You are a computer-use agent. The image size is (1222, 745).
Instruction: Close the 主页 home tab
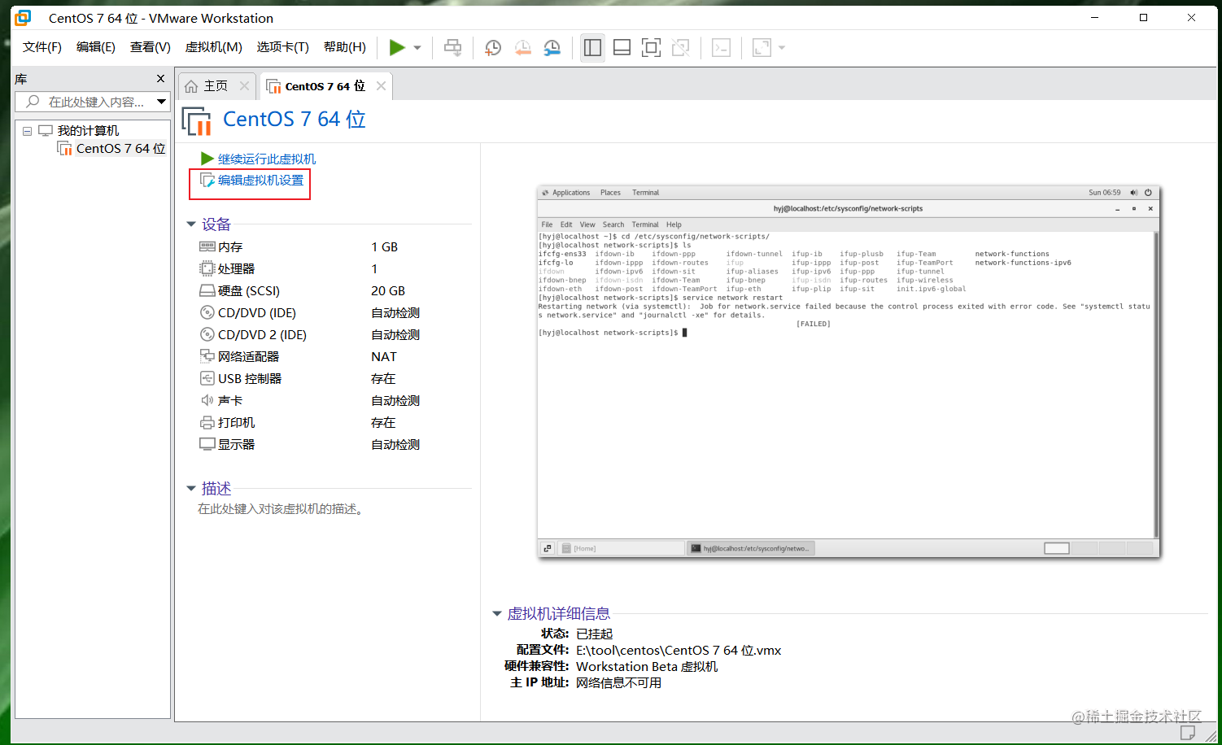click(244, 85)
